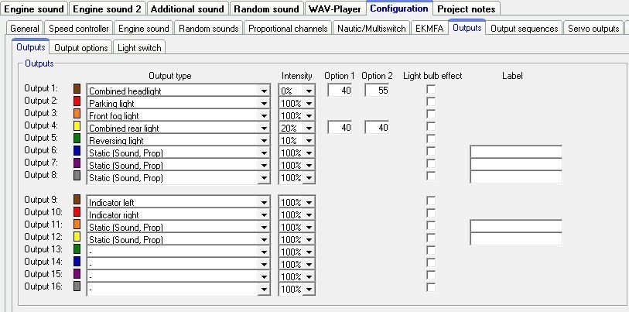Click the blue color square for Output 6
The image size is (629, 312).
pyautogui.click(x=77, y=151)
